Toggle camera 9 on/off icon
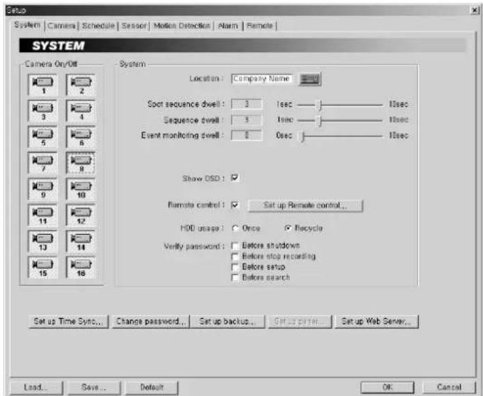 click(43, 189)
